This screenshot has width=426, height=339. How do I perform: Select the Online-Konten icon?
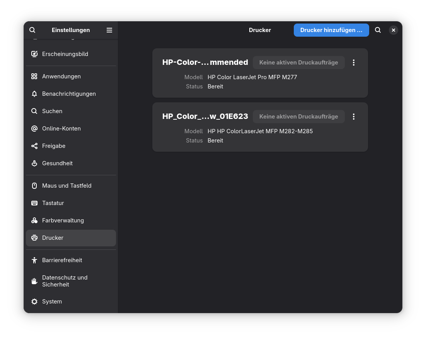[x=34, y=128]
